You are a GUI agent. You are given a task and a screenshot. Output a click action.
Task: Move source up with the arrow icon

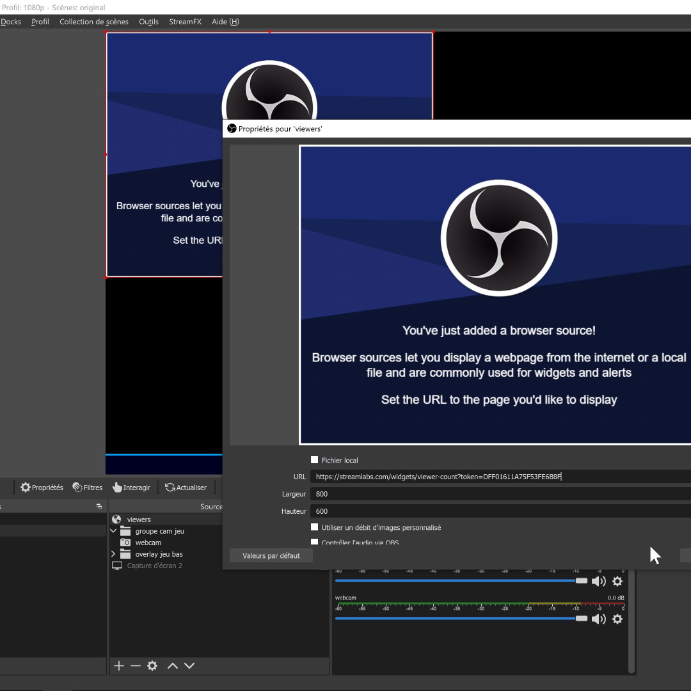(x=172, y=665)
